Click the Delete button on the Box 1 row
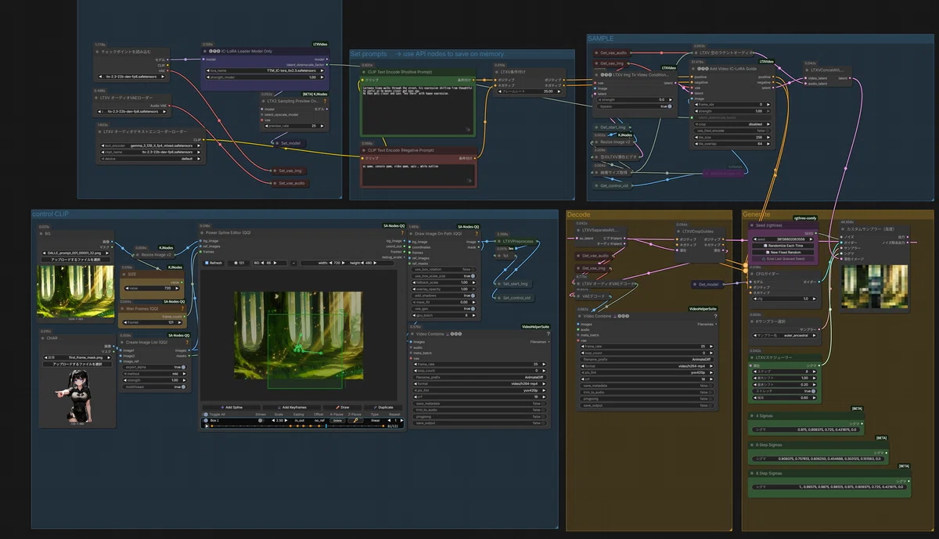This screenshot has height=539, width=939. tap(337, 420)
